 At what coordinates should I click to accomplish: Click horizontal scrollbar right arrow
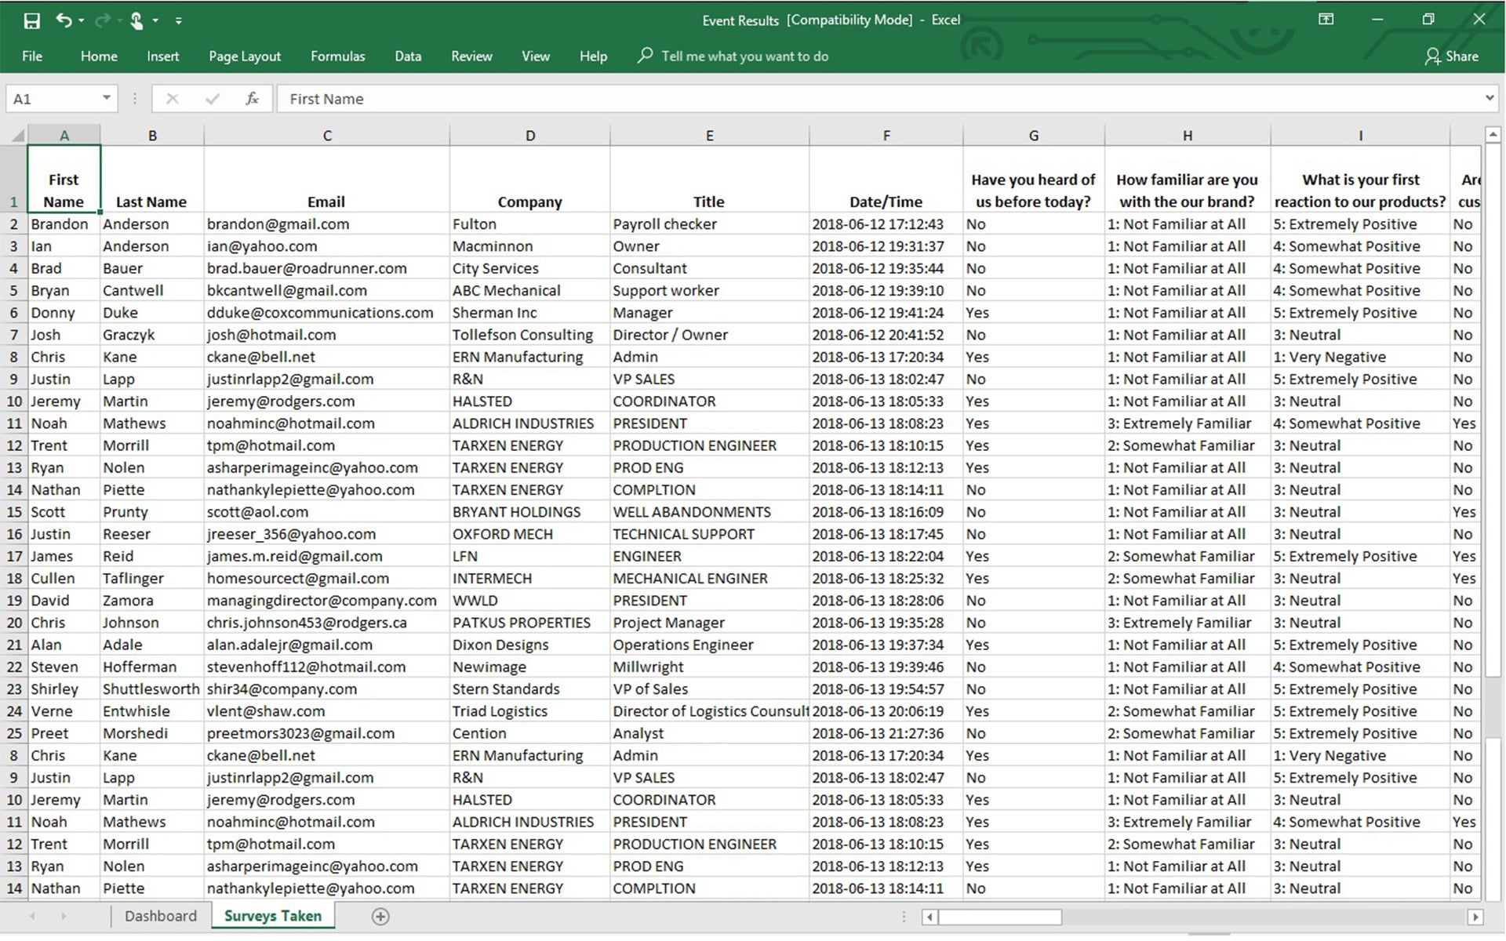pos(1475,917)
